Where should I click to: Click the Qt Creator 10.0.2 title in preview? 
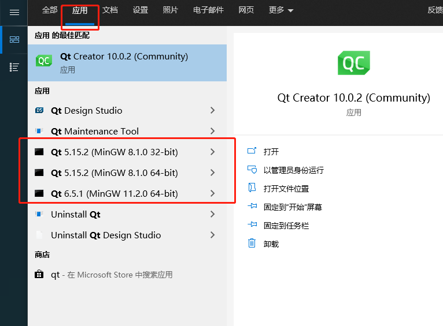pos(354,98)
